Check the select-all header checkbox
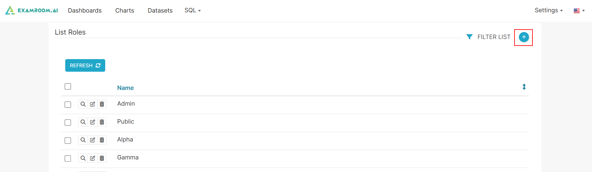This screenshot has height=172, width=592. (x=68, y=86)
